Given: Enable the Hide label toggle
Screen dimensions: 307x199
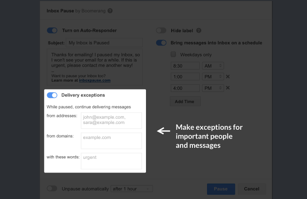Looking at the screenshot, I should coord(161,31).
